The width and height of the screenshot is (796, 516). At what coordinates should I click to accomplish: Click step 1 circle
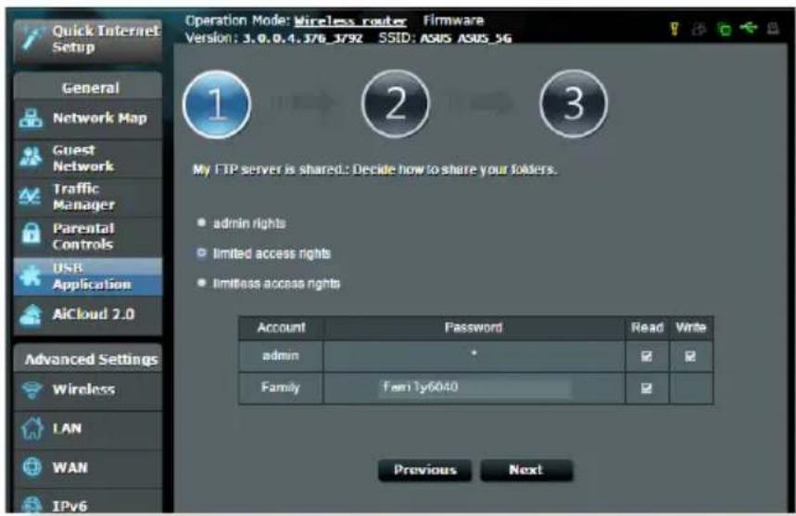[x=217, y=104]
